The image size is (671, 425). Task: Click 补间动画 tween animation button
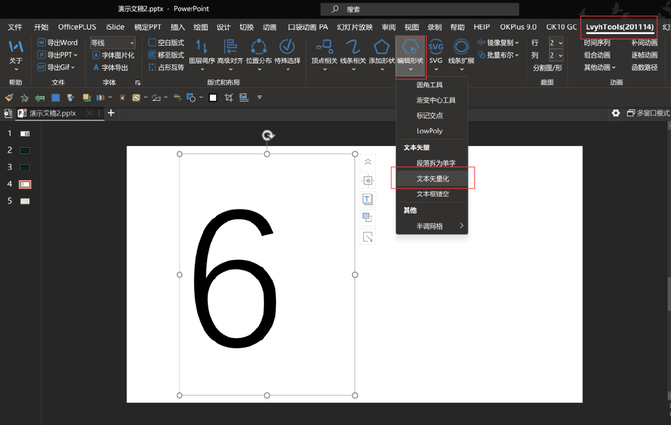click(x=644, y=43)
